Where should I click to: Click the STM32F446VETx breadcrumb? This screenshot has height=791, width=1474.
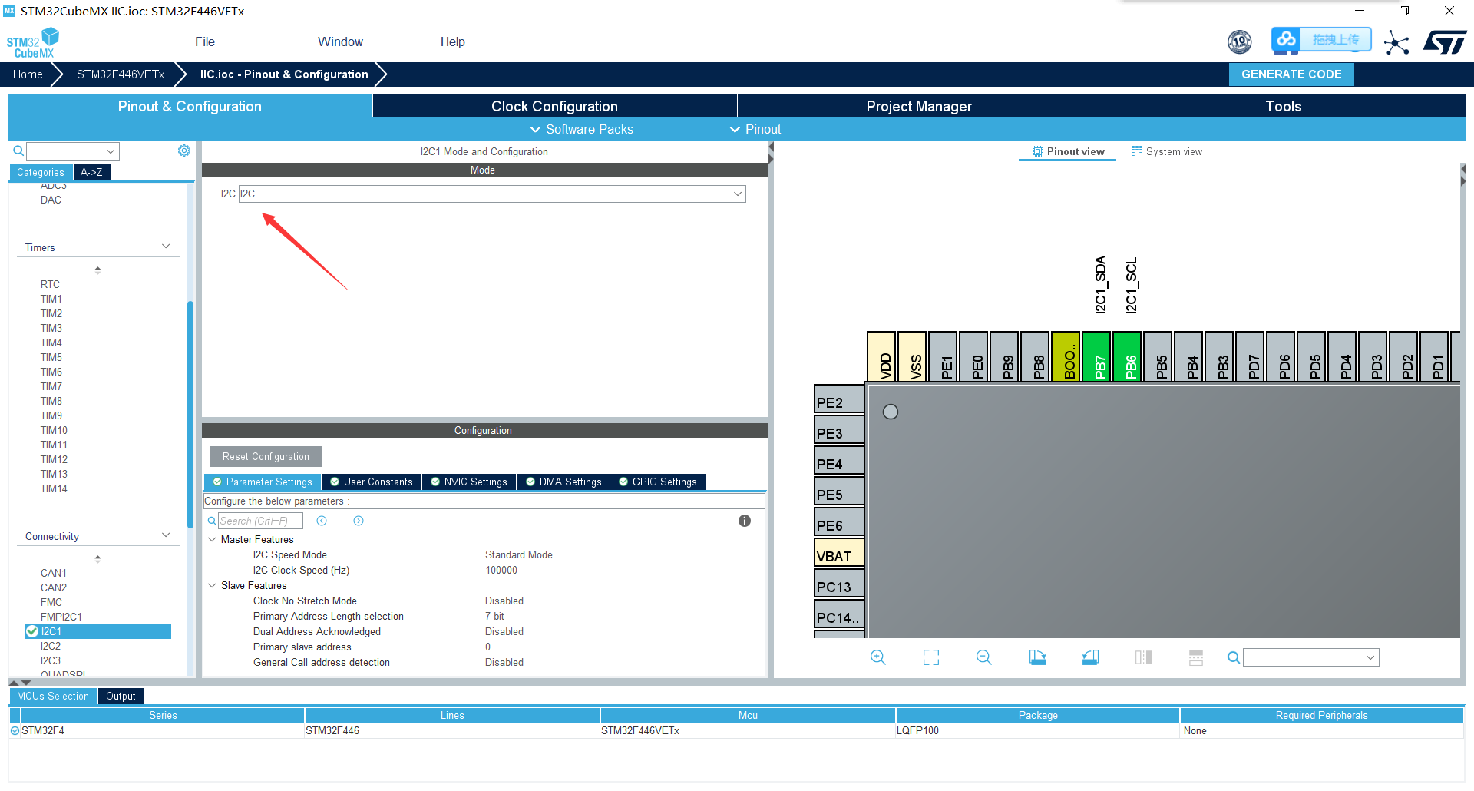point(121,74)
